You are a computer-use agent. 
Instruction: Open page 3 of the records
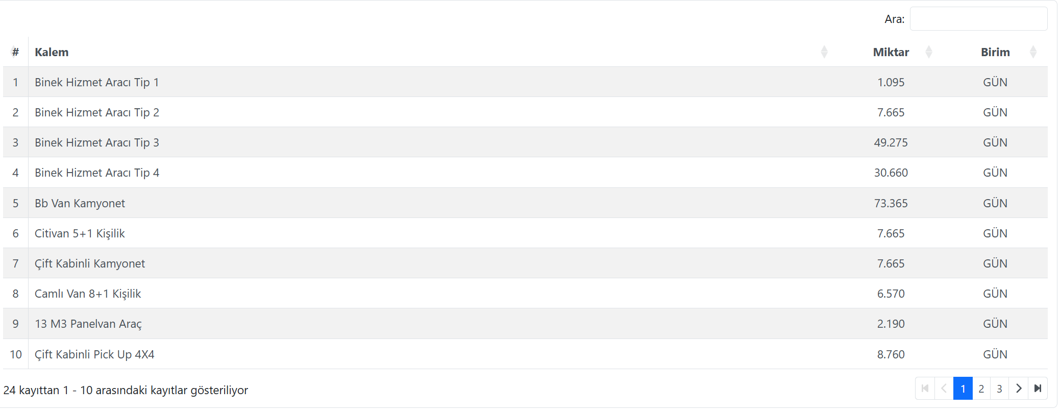coord(999,389)
